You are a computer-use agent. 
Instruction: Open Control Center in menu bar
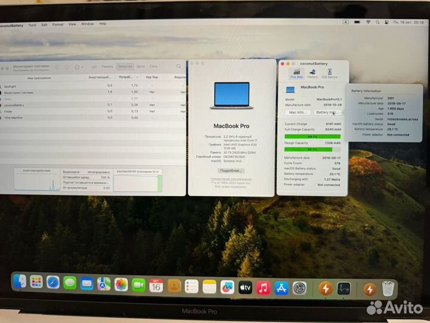[386, 22]
